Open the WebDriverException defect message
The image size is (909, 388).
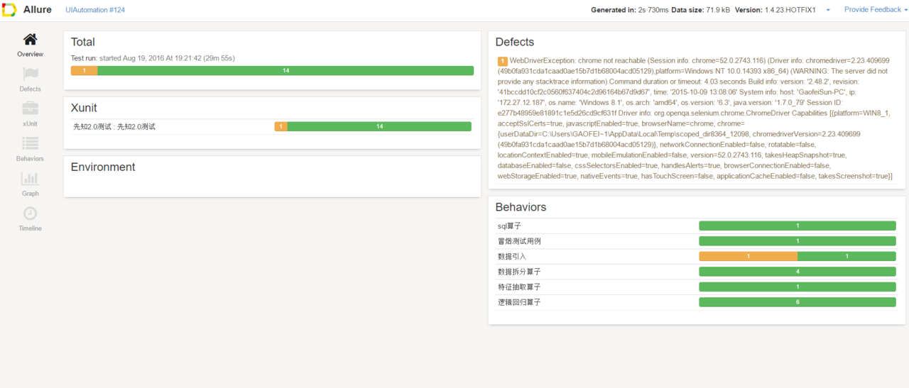696,118
